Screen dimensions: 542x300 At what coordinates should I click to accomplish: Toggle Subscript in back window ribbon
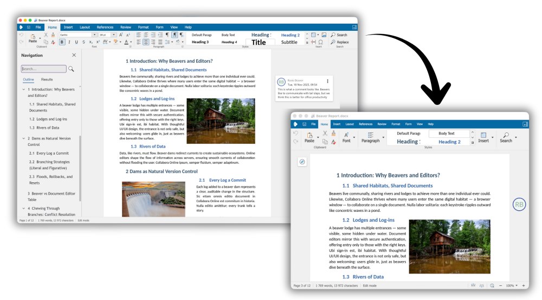click(91, 42)
